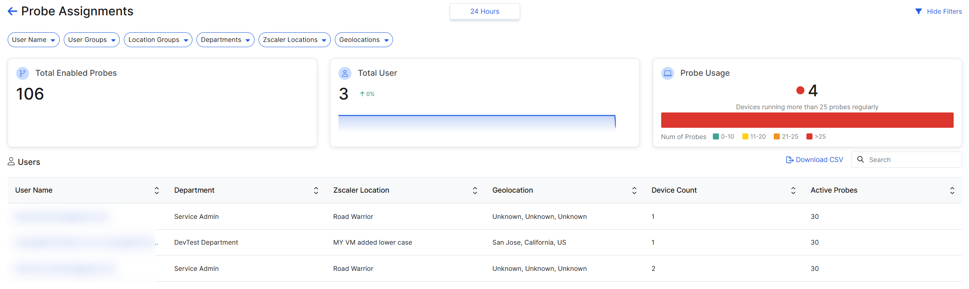This screenshot has width=969, height=289.
Task: Sort by Device Count column arrows
Action: click(793, 191)
